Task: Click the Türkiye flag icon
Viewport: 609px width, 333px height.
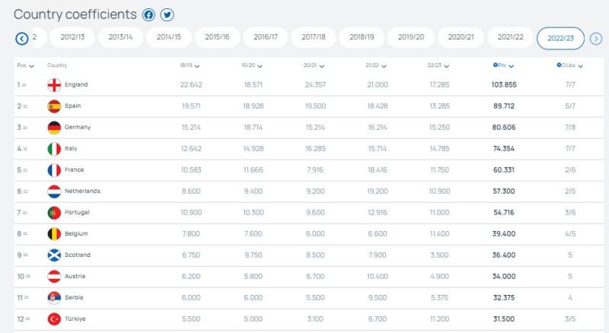Action: 54,319
